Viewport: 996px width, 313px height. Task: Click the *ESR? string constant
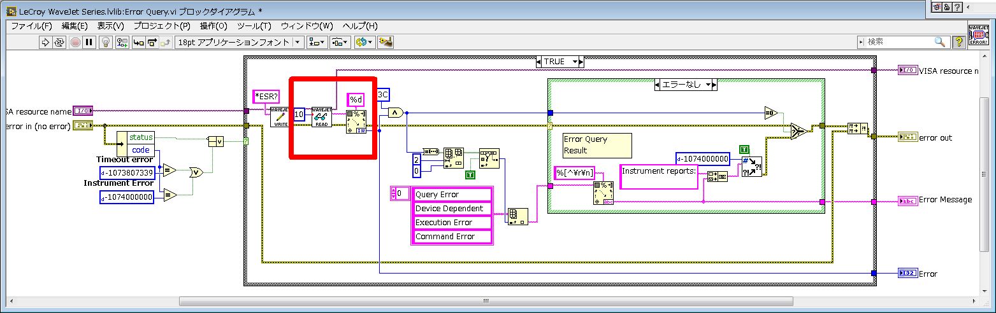pyautogui.click(x=266, y=97)
